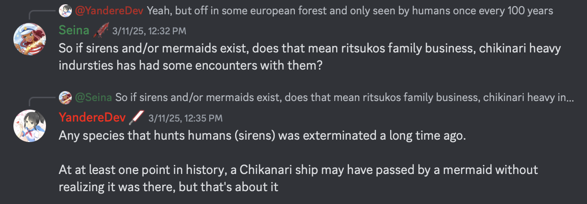Click the 12:35 PM timestamp
587x204 pixels.
[x=185, y=118]
